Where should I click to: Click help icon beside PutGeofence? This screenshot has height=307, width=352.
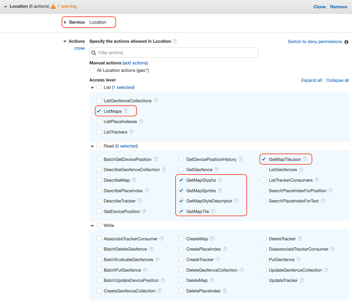pos(299,259)
